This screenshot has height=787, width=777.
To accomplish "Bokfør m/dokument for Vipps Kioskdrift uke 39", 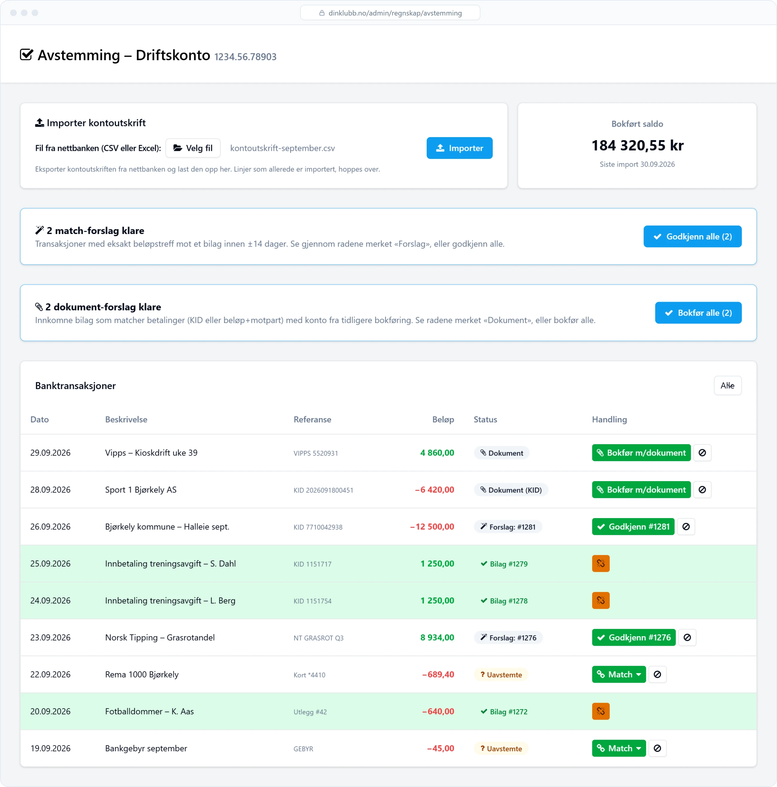I will (x=641, y=453).
